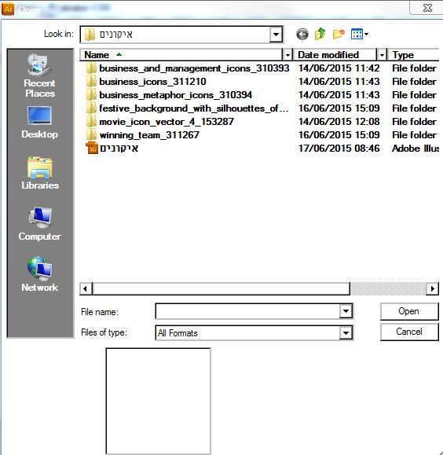The width and height of the screenshot is (443, 455).
Task: Open the view menu icon
Action: coord(359,35)
